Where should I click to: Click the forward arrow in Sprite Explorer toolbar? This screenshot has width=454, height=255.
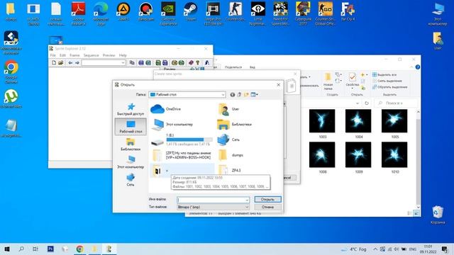(x=77, y=63)
